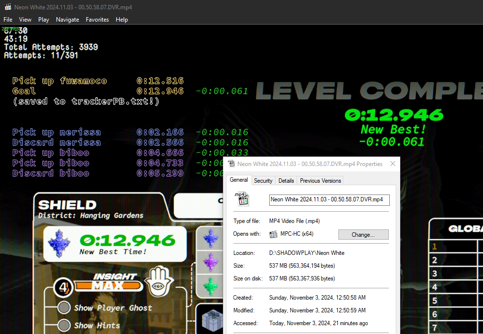The image size is (483, 334).
Task: Click the Size on disk value
Action: click(x=302, y=278)
